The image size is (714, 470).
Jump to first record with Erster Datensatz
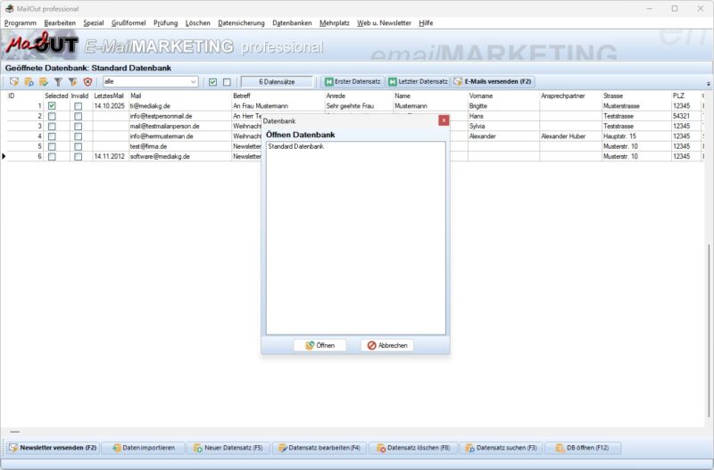[352, 81]
